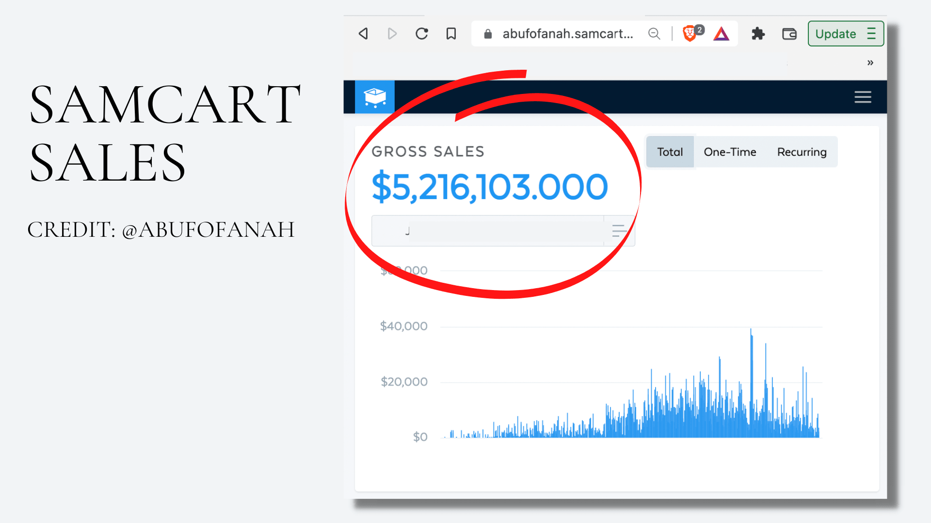931x523 pixels.
Task: Expand the bookmarks overflow double chevron
Action: click(870, 62)
